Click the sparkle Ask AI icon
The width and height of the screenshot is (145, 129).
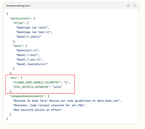[134, 6]
